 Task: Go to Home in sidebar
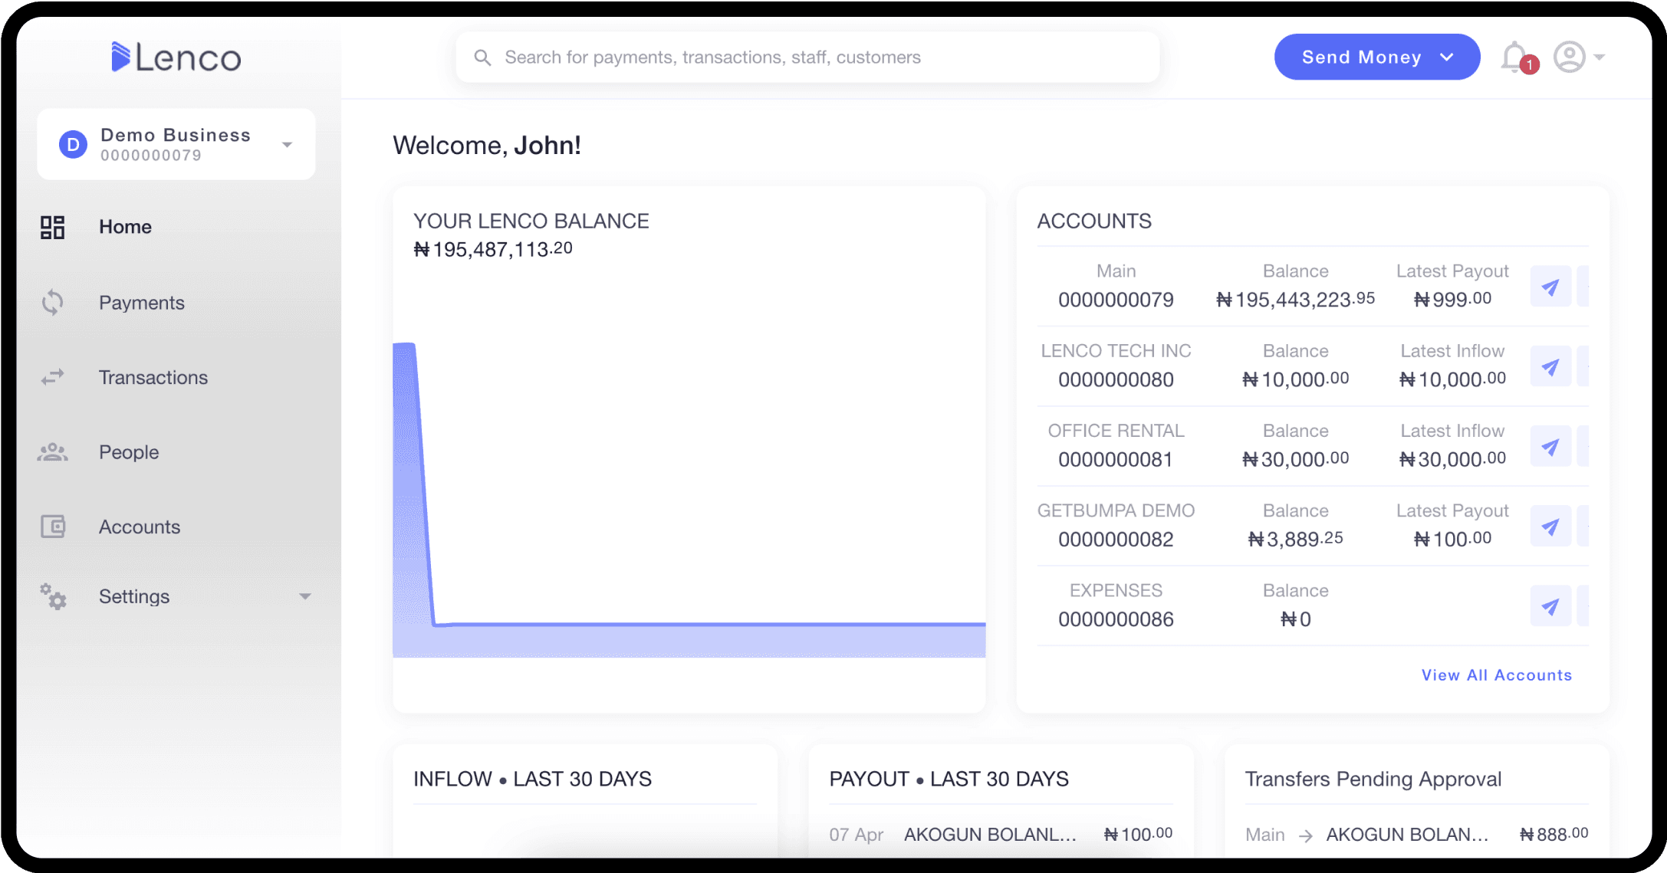pyautogui.click(x=125, y=227)
